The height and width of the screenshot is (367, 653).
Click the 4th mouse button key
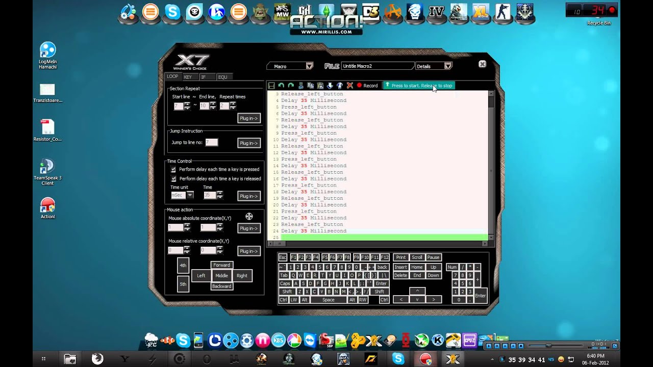tap(183, 266)
